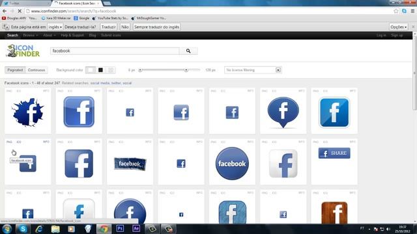417x234 pixels.
Task: Show hidden system tray icons arrow
Action: [x=369, y=229]
